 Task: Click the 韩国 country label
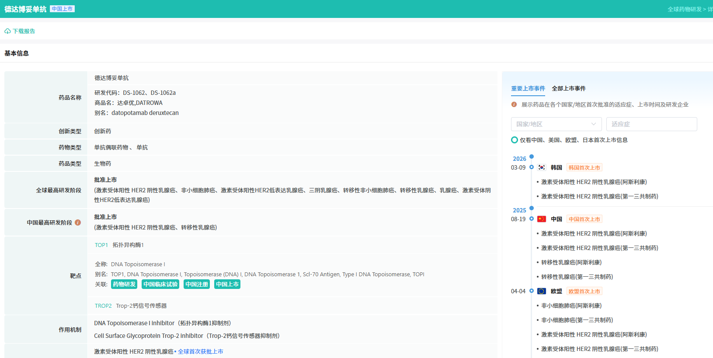(x=556, y=167)
